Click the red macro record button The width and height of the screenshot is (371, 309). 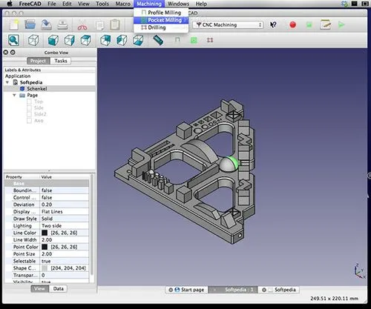[293, 24]
